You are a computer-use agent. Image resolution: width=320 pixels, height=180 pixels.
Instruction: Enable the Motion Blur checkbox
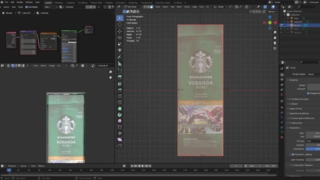coord(290,123)
